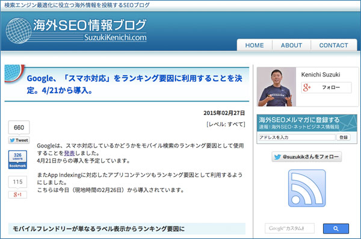Focus the Google custom search field
Screen dimensions: 361x239
click(289, 228)
